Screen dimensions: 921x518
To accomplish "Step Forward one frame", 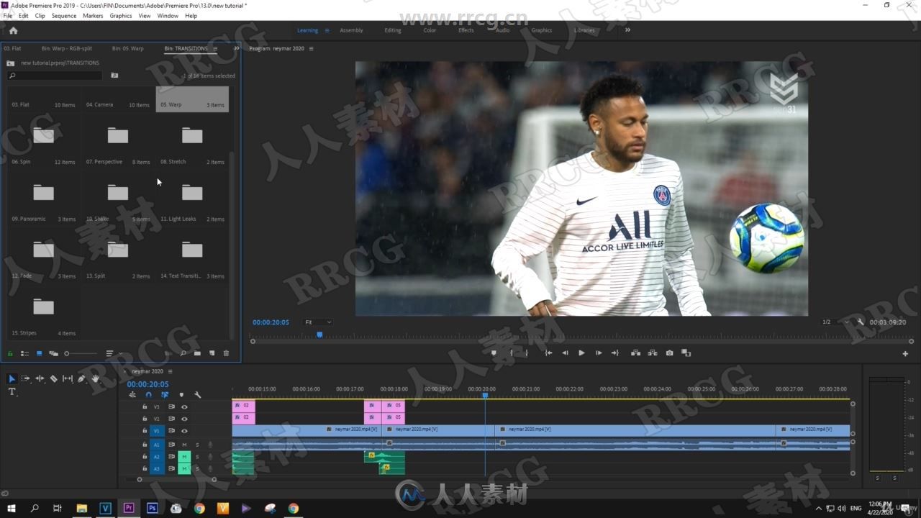I will click(x=598, y=353).
